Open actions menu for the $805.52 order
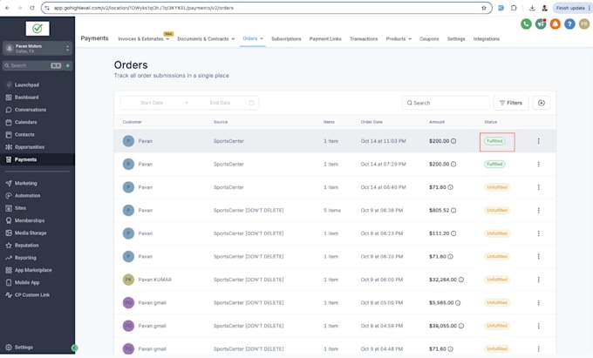The image size is (593, 358). (x=539, y=210)
